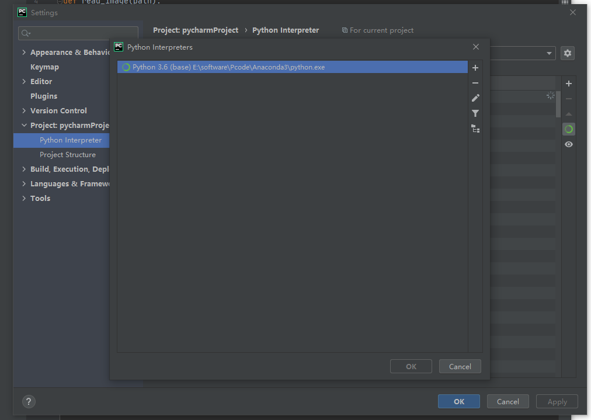Click blue OK button in Settings

458,401
